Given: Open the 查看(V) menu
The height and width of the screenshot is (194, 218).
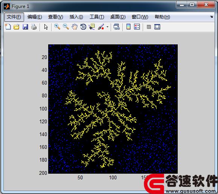Looking at the screenshot, I should coord(55,17).
